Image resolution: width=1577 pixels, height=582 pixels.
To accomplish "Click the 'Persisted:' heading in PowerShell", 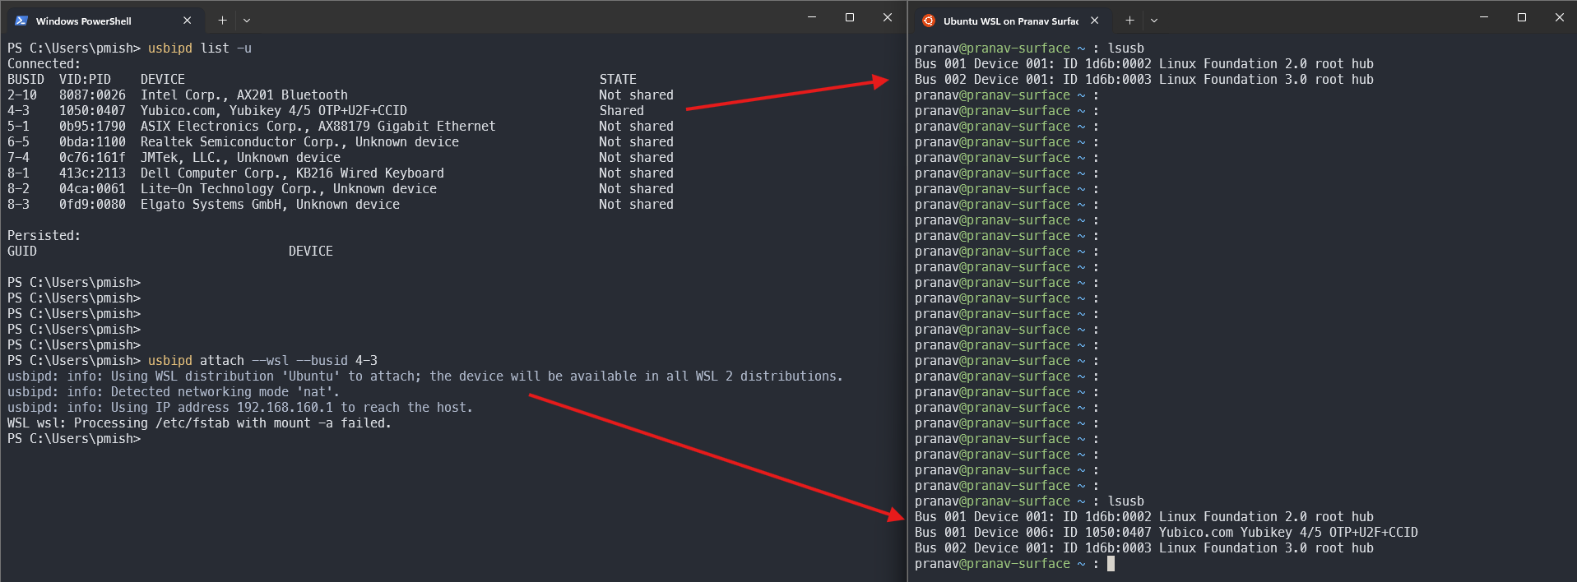I will coord(44,236).
